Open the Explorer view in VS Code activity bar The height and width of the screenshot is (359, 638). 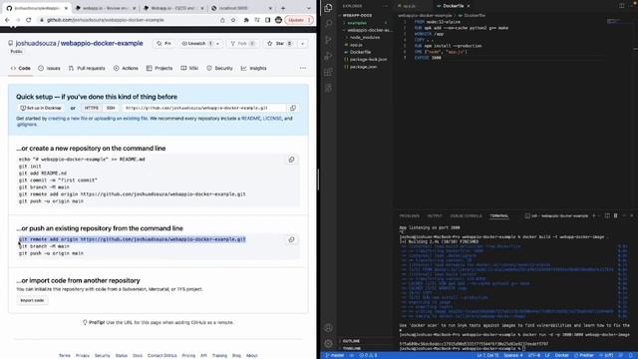coord(328,8)
